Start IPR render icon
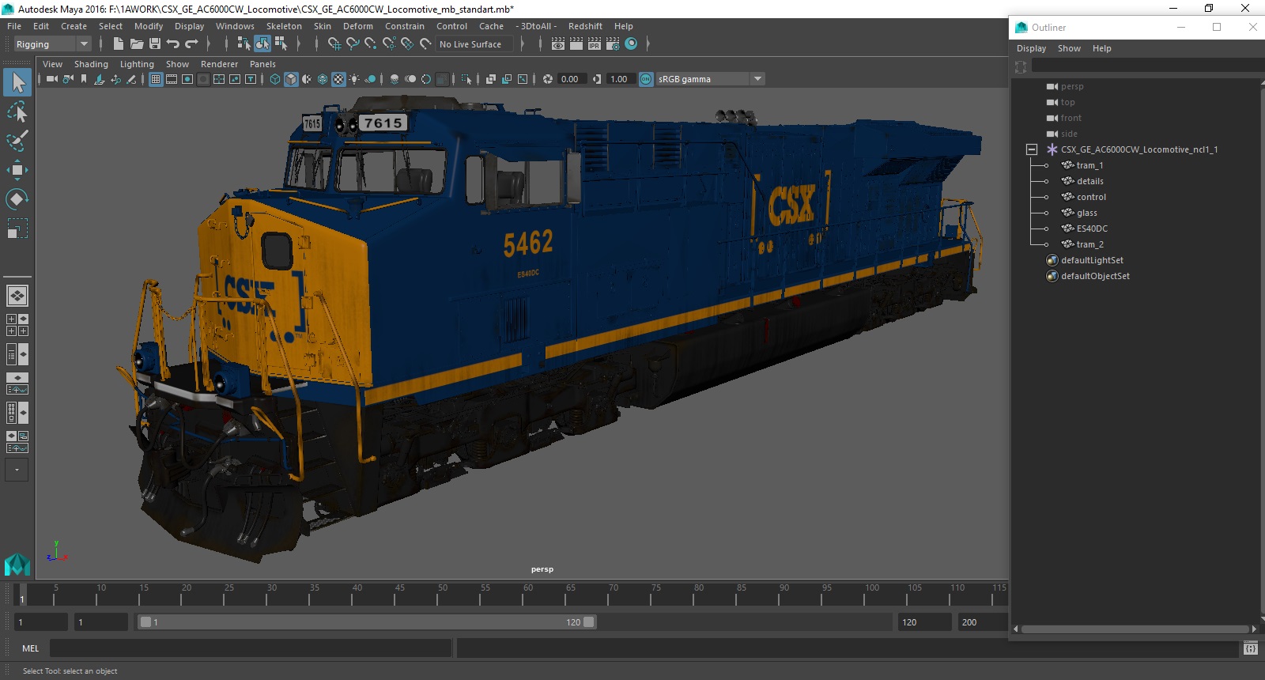Viewport: 1265px width, 680px height. [x=595, y=44]
